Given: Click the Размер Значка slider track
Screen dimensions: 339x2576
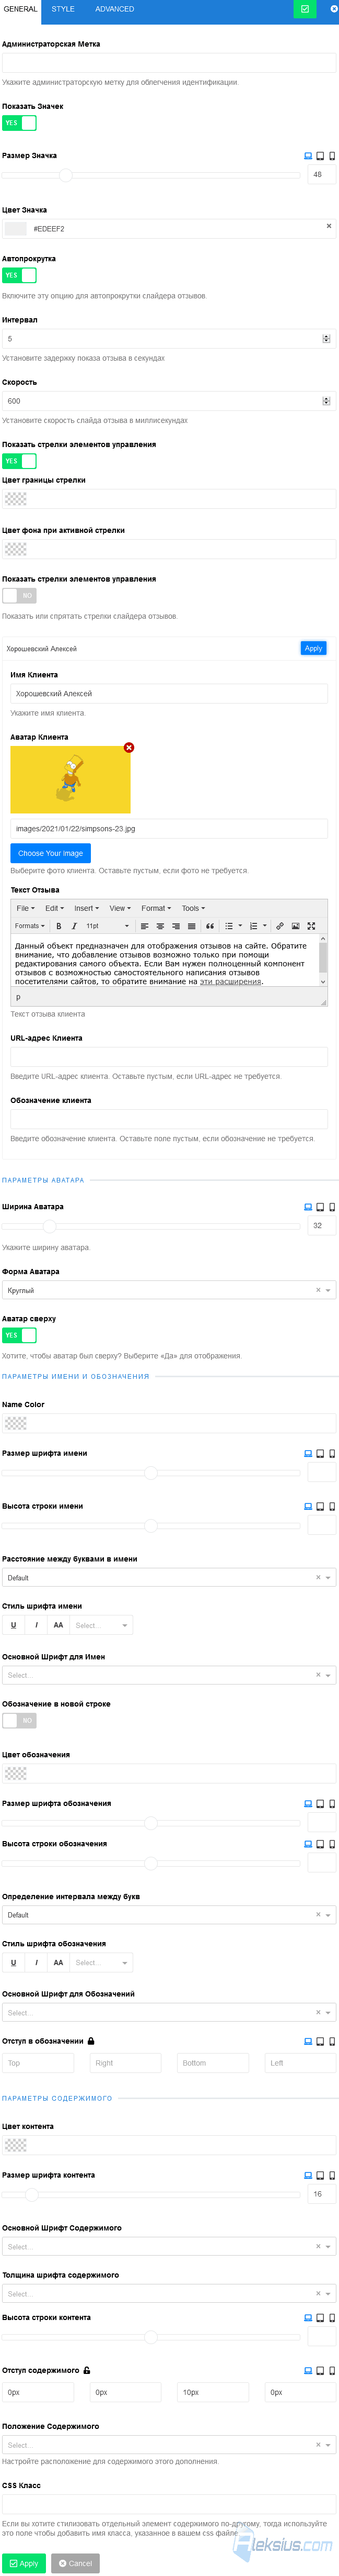Looking at the screenshot, I should click(150, 175).
